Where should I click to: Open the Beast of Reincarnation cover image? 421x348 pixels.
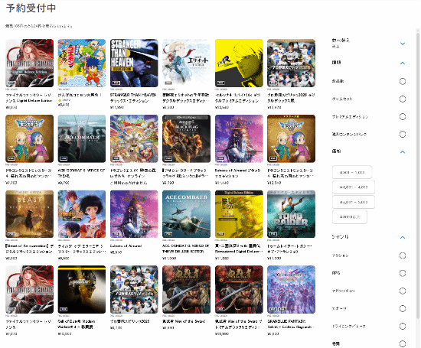point(29,214)
